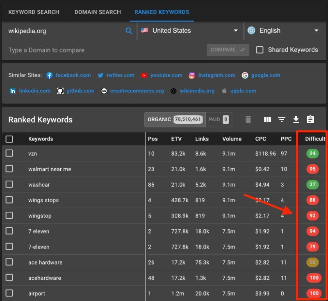Viewport: 328px width, 301px height.
Task: Click the GitHub logo icon
Action: [60, 91]
